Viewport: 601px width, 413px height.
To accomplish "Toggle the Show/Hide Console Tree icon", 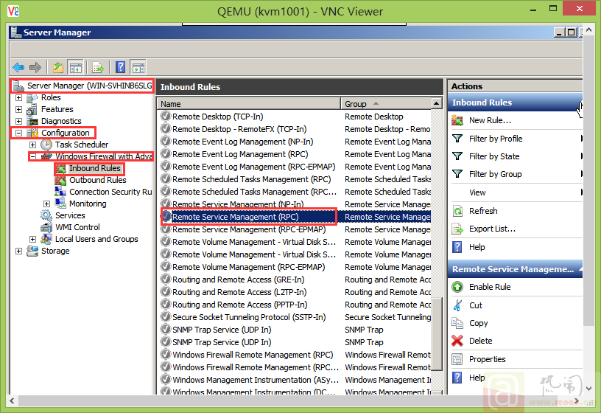I will (76, 68).
